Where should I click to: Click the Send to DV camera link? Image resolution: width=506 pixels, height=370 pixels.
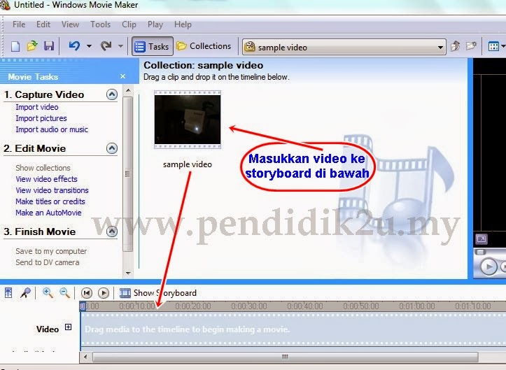pos(47,262)
